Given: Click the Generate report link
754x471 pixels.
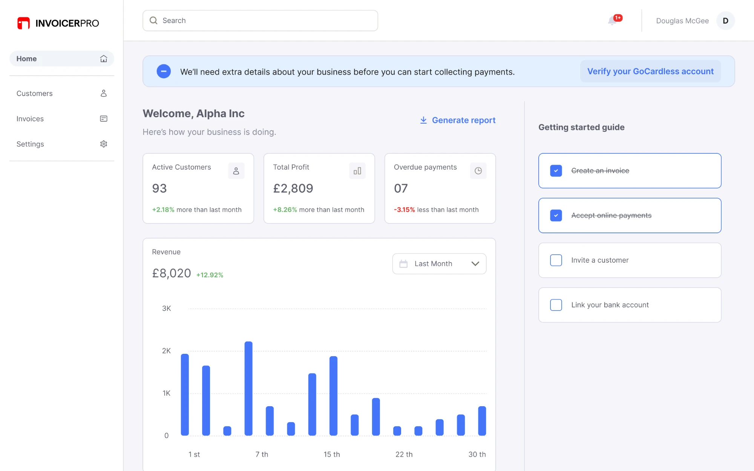Looking at the screenshot, I should [458, 120].
